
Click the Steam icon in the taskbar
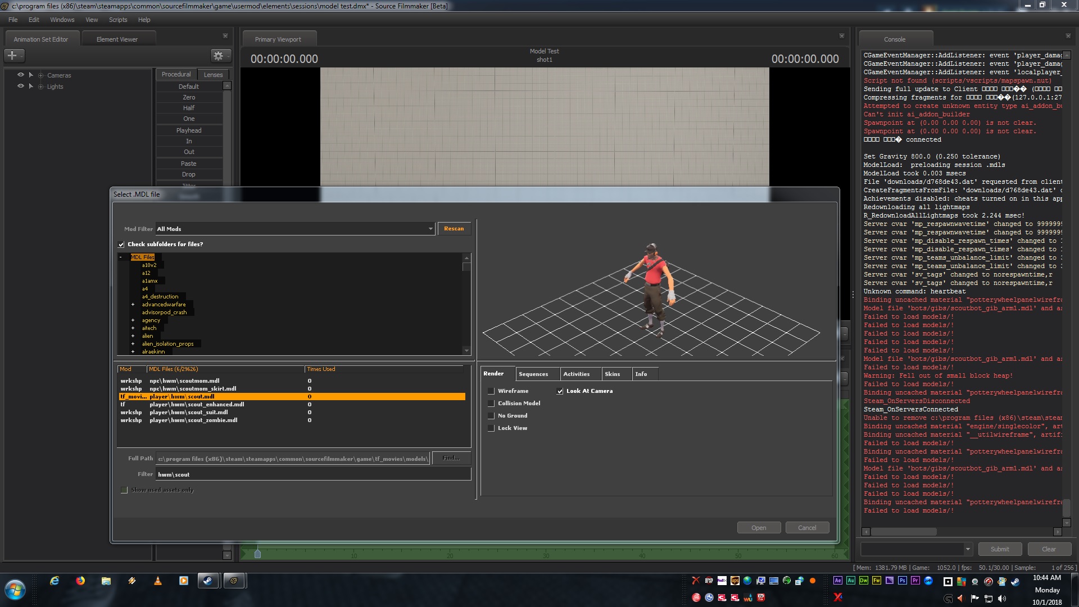[208, 581]
